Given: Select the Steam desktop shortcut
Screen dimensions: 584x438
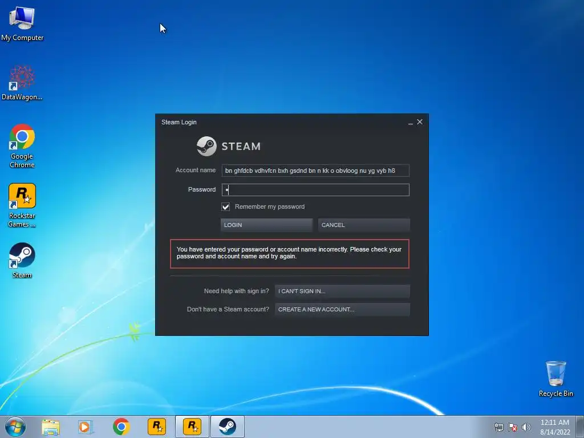Looking at the screenshot, I should [22, 260].
